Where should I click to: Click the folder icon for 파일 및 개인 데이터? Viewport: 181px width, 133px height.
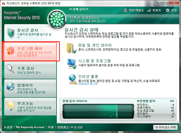coord(71,48)
